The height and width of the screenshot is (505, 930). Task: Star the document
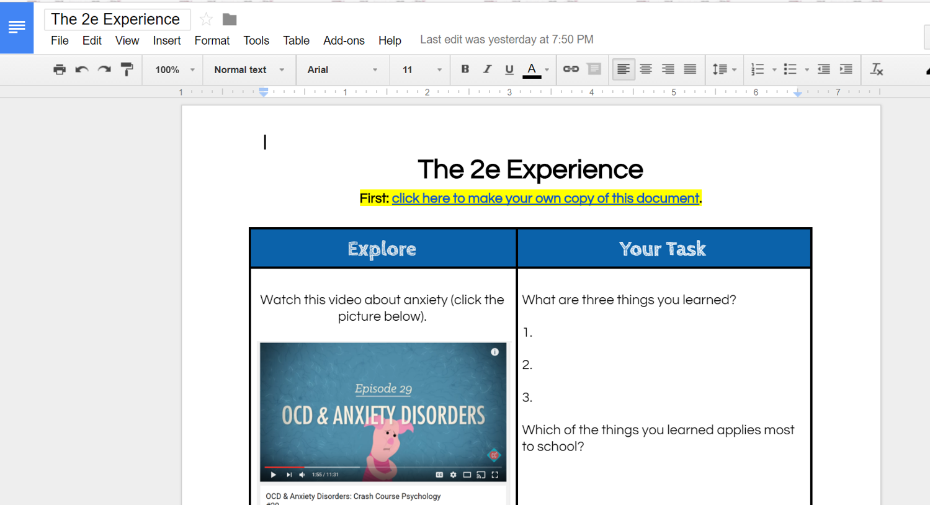[x=206, y=20]
